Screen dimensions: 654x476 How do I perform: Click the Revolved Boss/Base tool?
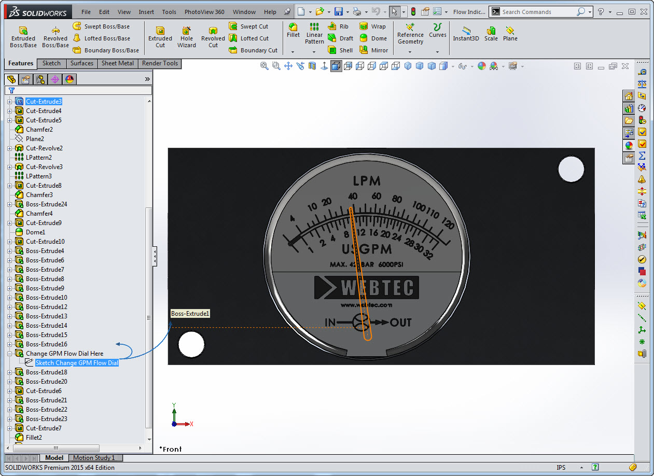pyautogui.click(x=55, y=37)
